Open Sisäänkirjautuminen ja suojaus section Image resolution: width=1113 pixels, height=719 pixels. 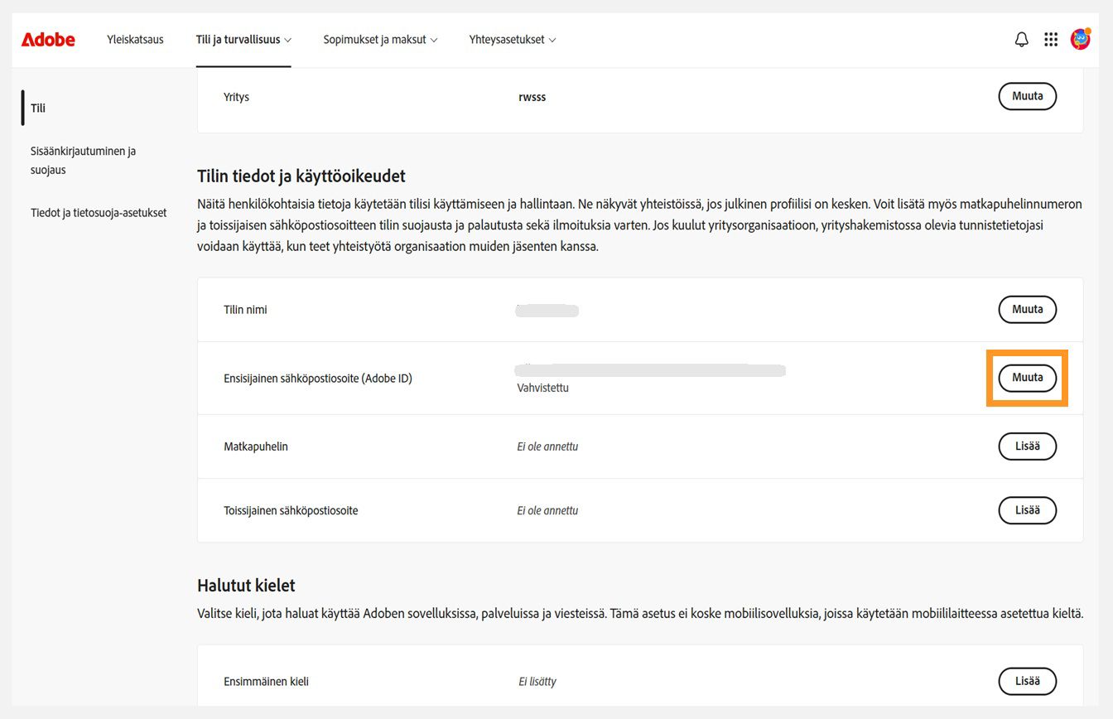[x=84, y=160]
